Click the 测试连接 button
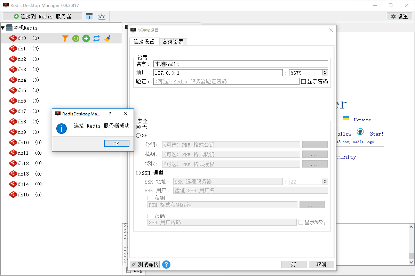The height and width of the screenshot is (276, 415). click(145, 265)
